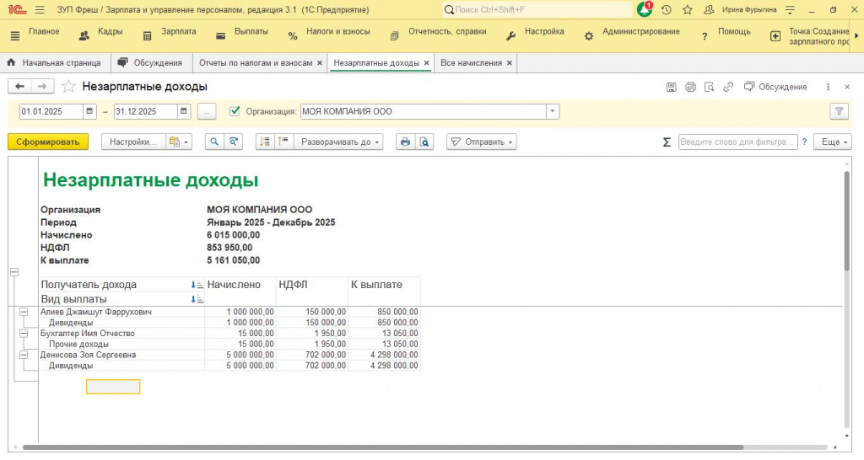
Task: Open the Настройки... button
Action: [133, 142]
